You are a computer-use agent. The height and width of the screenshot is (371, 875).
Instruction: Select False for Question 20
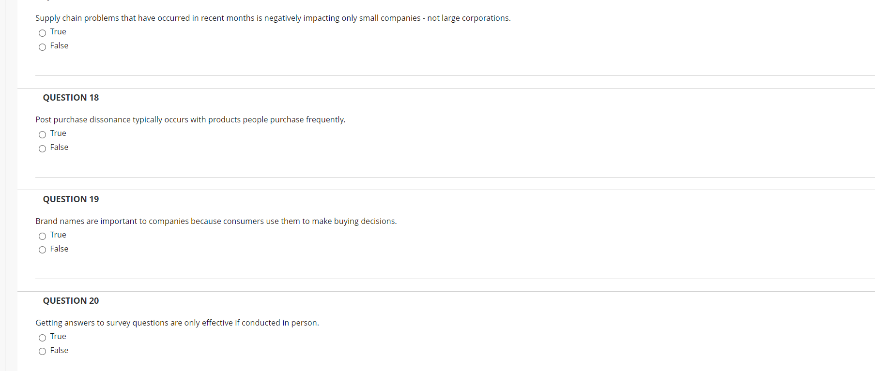point(42,351)
